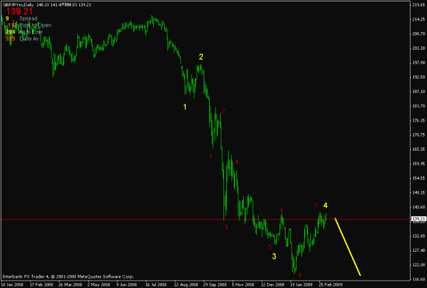
Task: Click the 22 Aug 2008 date label
Action: click(x=187, y=285)
